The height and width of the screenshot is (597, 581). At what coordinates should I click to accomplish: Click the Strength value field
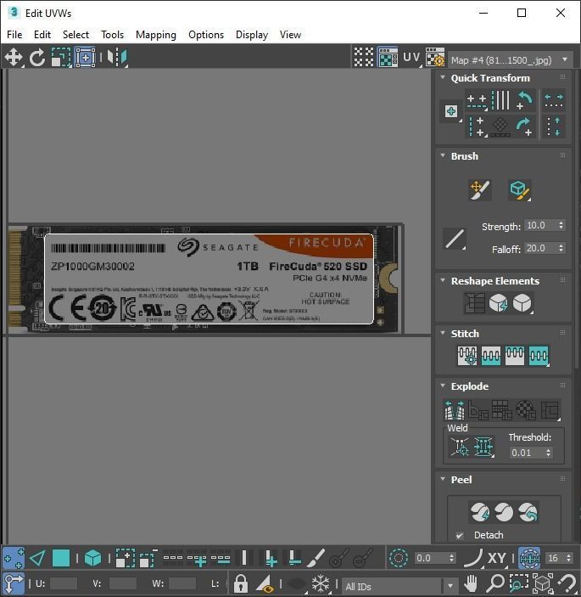pyautogui.click(x=540, y=225)
